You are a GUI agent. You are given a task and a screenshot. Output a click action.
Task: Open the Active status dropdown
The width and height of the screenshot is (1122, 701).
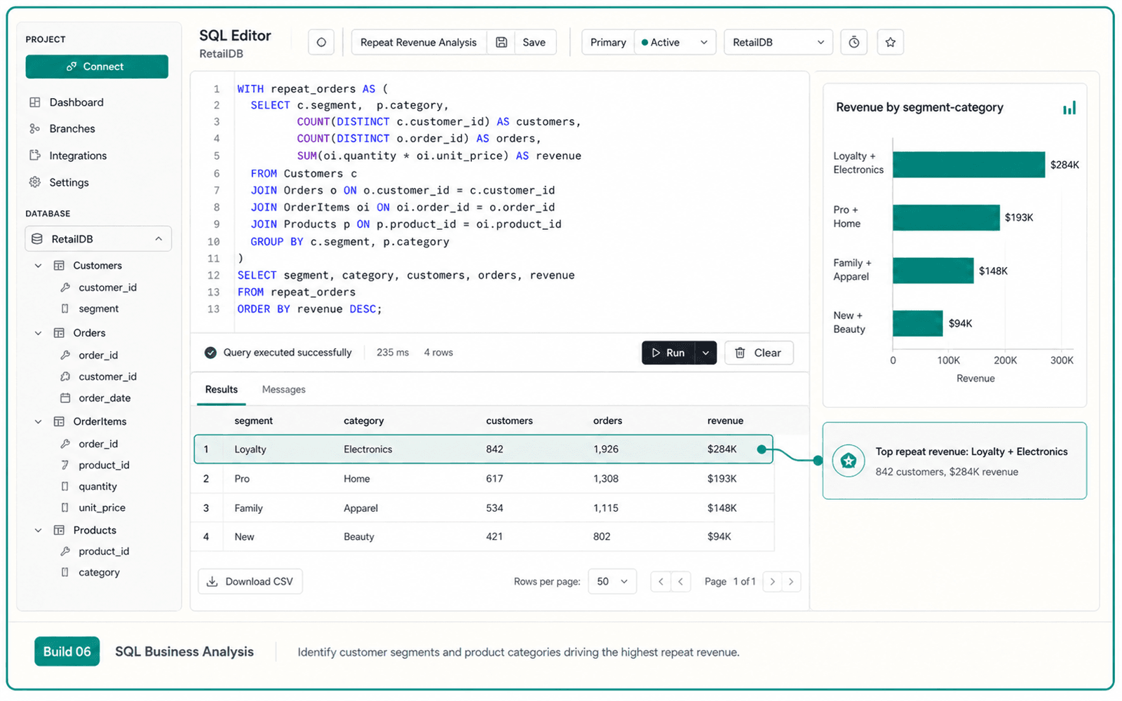(x=675, y=42)
